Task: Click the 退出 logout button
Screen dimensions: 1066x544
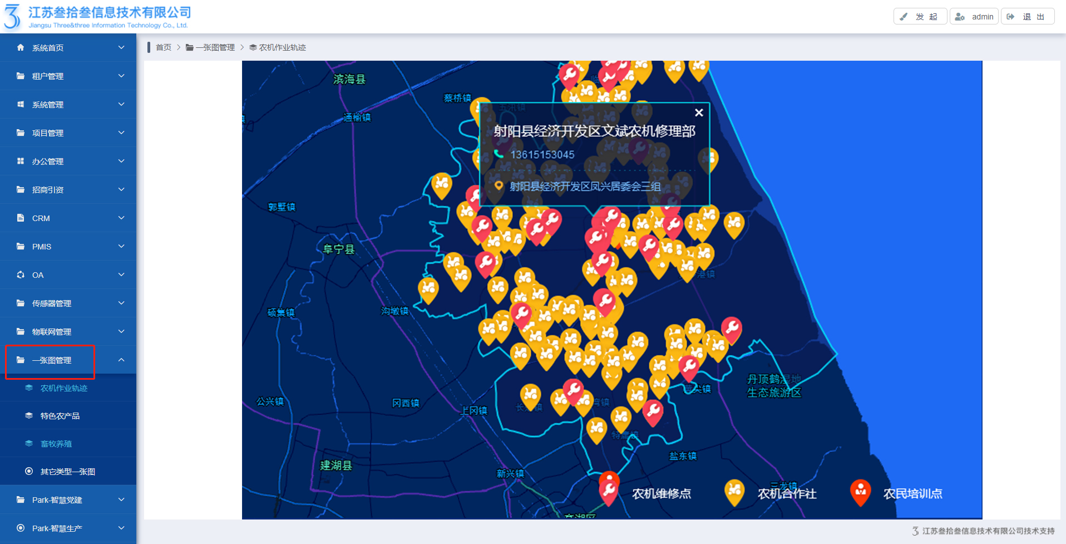Action: pyautogui.click(x=1027, y=17)
